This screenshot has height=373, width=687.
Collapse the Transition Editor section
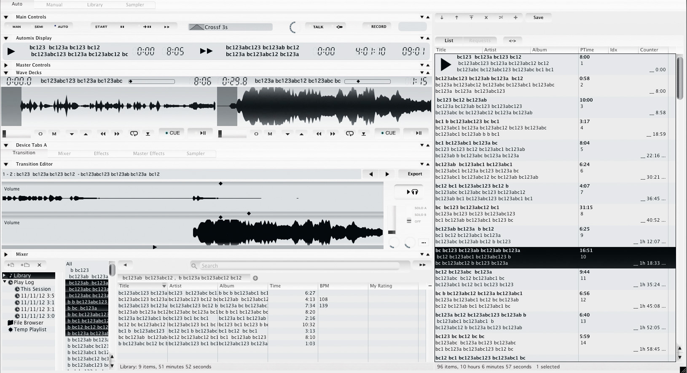(x=6, y=164)
